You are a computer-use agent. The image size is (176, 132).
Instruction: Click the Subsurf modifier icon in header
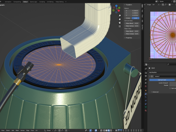coord(152,76)
